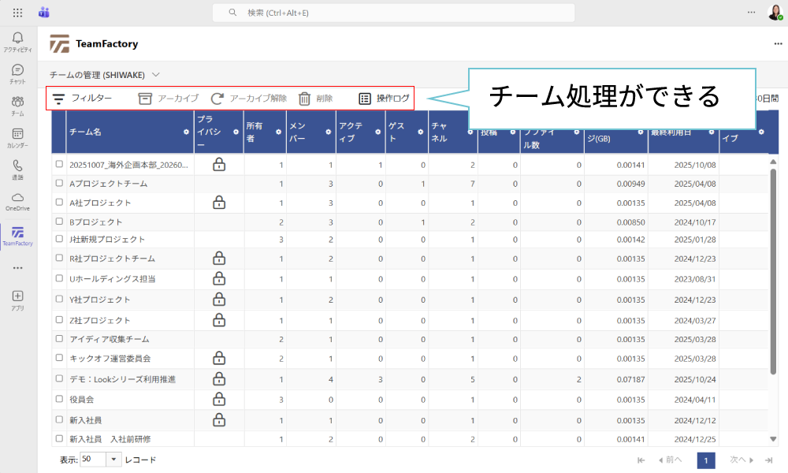This screenshot has height=473, width=788.
Task: Click the 操作ログ log icon
Action: click(x=365, y=99)
